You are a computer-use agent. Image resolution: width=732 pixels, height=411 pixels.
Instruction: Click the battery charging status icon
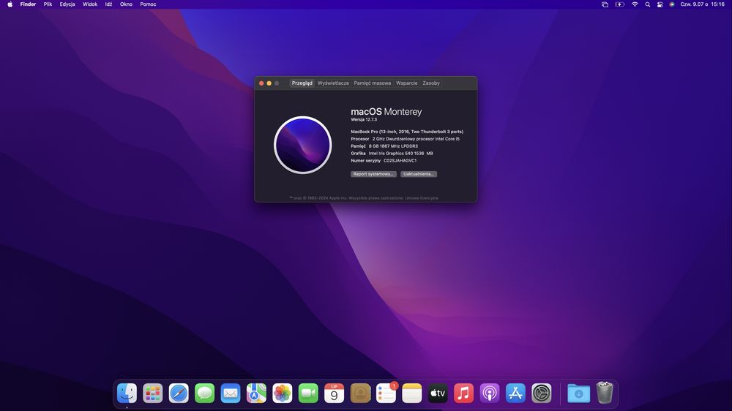click(620, 4)
